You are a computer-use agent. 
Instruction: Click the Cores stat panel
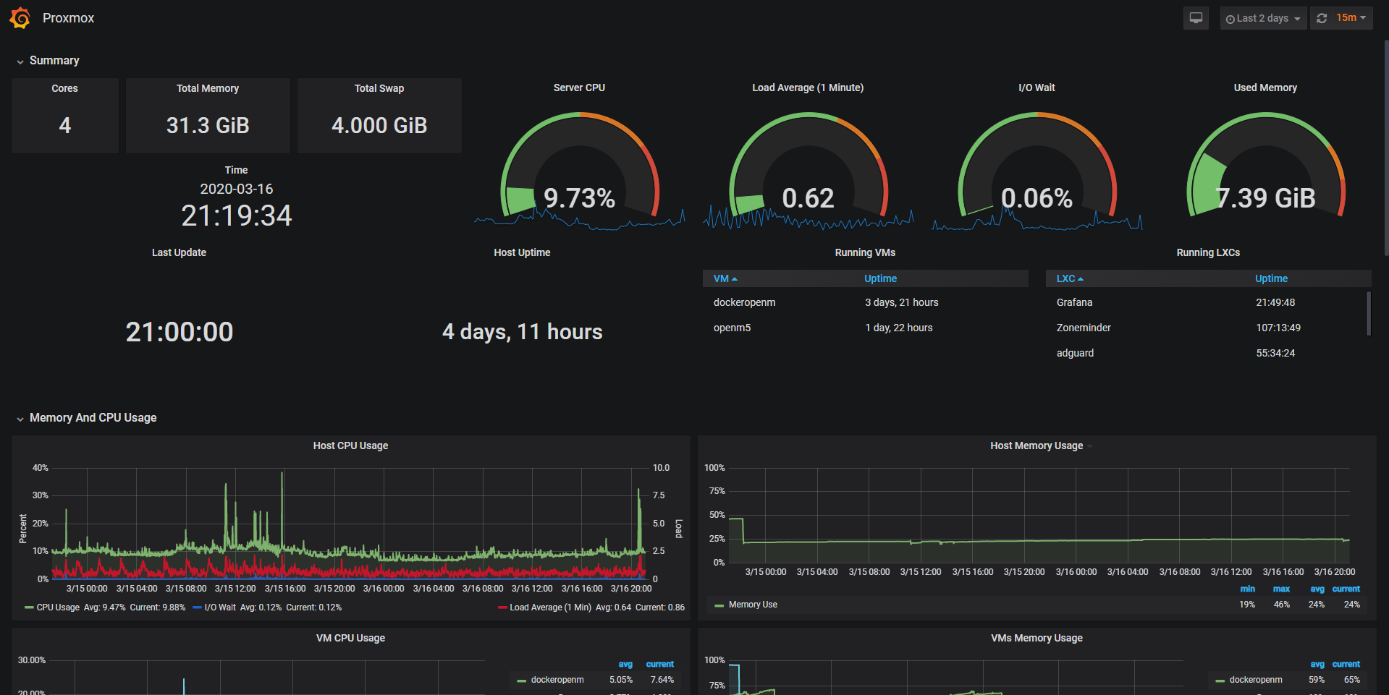65,116
